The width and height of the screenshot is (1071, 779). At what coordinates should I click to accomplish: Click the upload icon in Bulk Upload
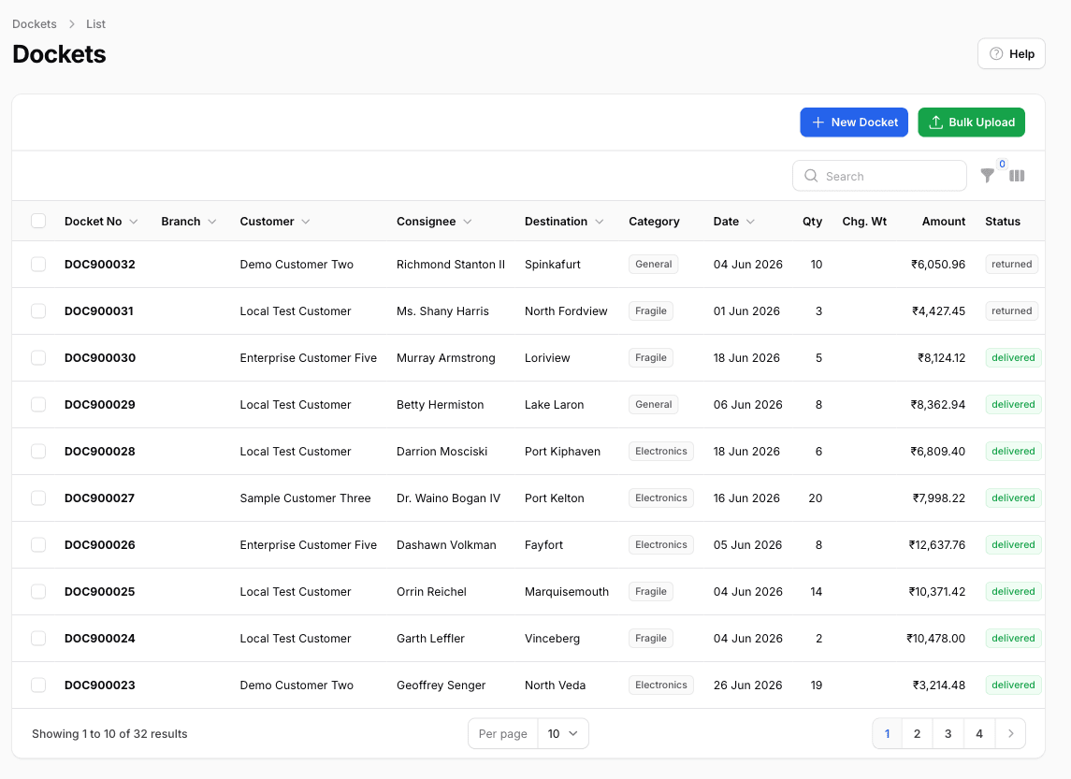coord(935,123)
